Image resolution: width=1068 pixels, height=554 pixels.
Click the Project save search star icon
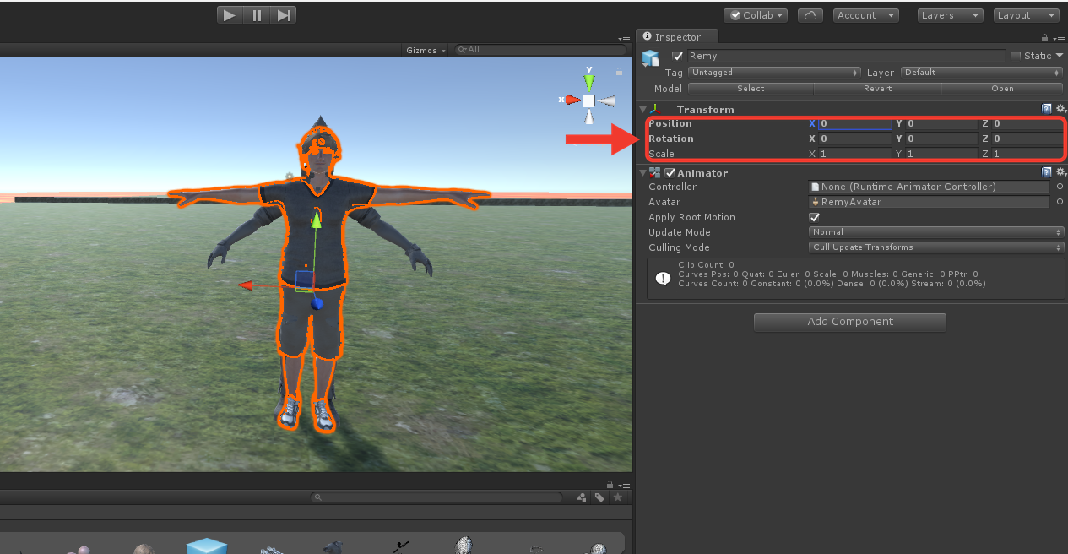[x=617, y=497]
